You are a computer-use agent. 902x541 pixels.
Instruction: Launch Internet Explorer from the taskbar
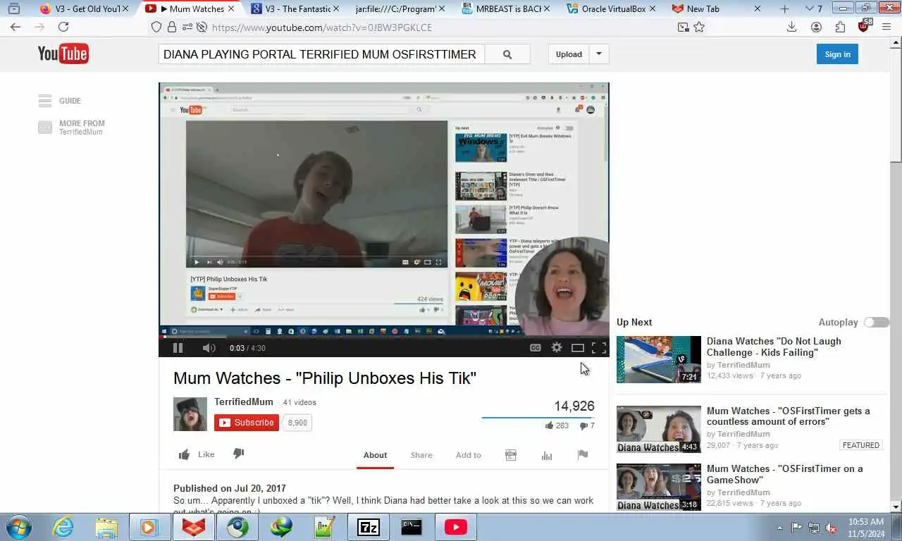tap(63, 527)
